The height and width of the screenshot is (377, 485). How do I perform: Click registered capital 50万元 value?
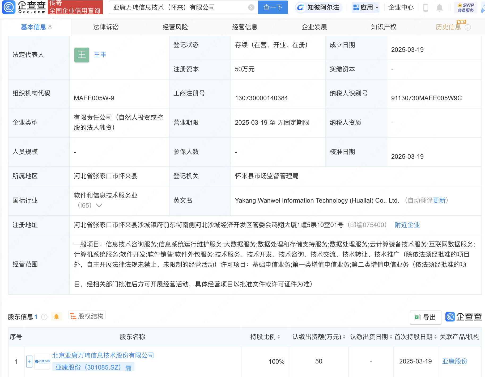point(245,69)
